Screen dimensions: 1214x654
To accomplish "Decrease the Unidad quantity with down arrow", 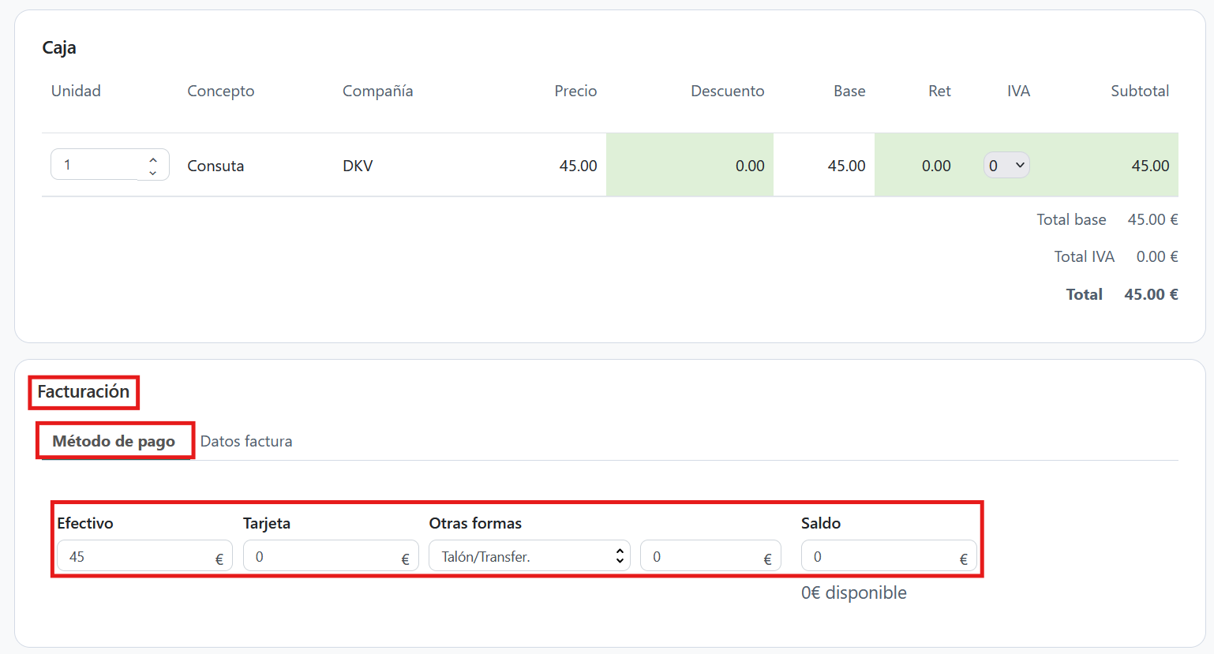I will click(x=153, y=172).
